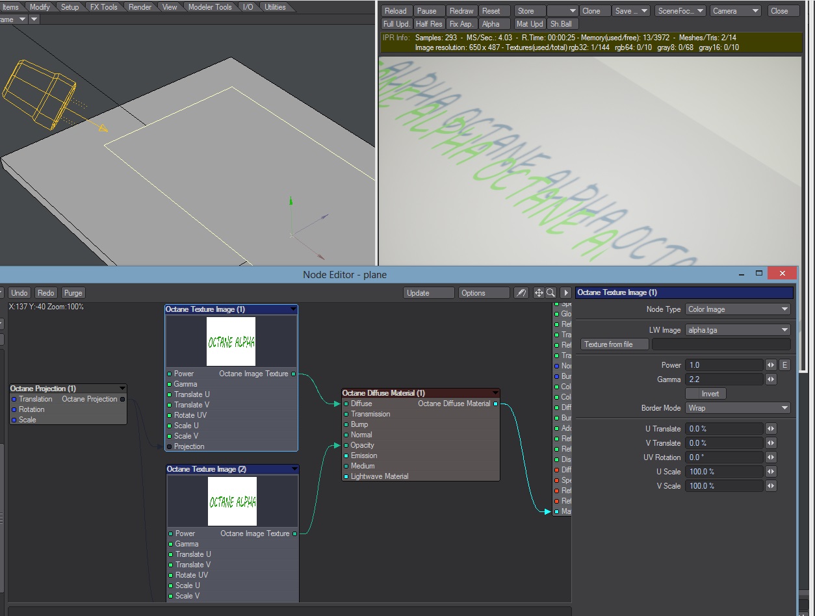The width and height of the screenshot is (815, 616).
Task: Click the Update button in Node Editor
Action: 429,293
